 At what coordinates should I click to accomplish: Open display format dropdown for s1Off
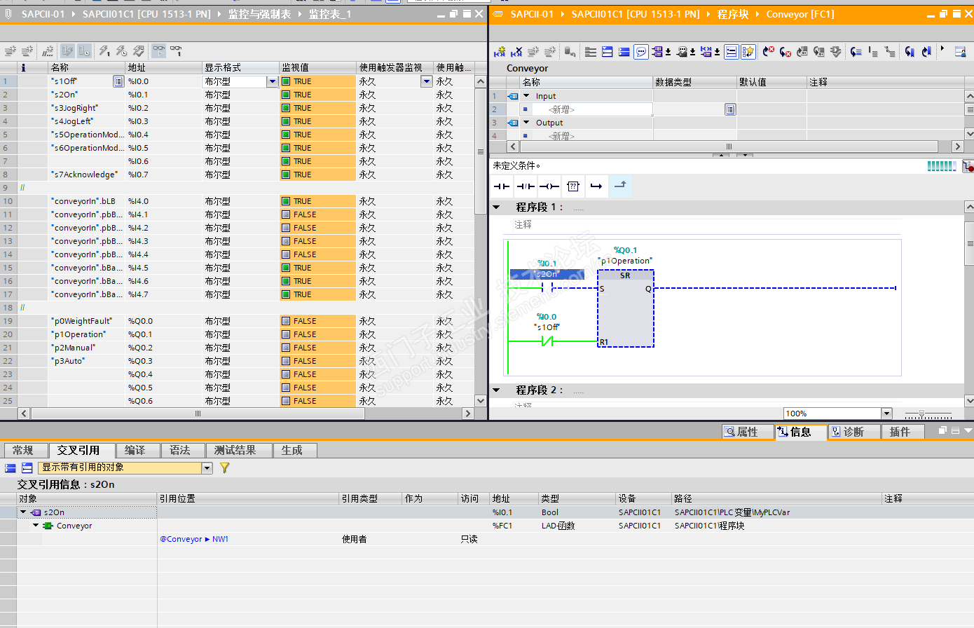(272, 81)
